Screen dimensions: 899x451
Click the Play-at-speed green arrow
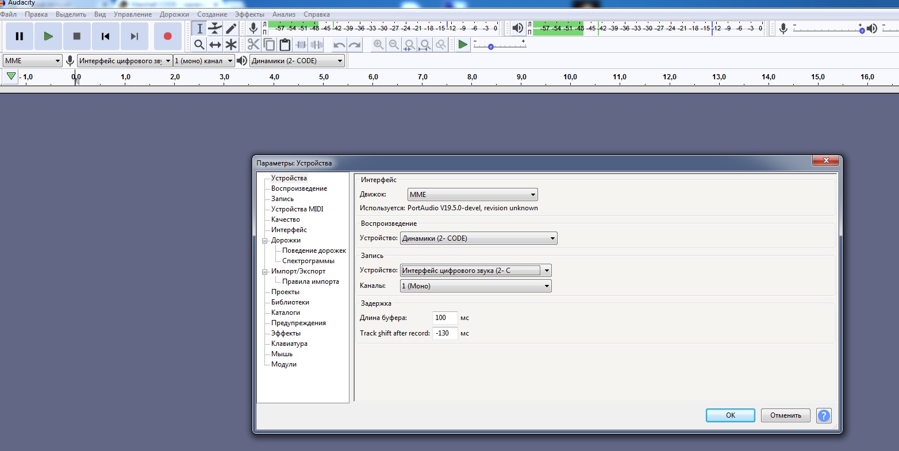[463, 44]
